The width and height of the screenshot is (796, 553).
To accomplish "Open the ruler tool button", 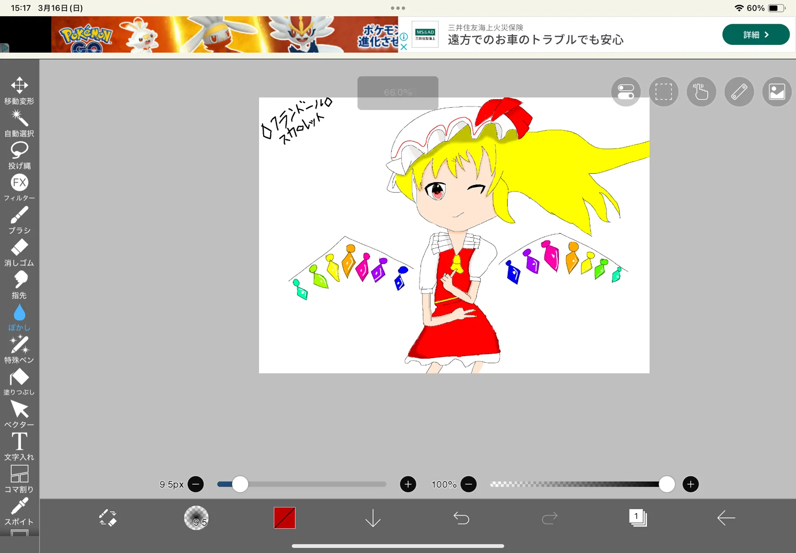I will click(x=739, y=92).
